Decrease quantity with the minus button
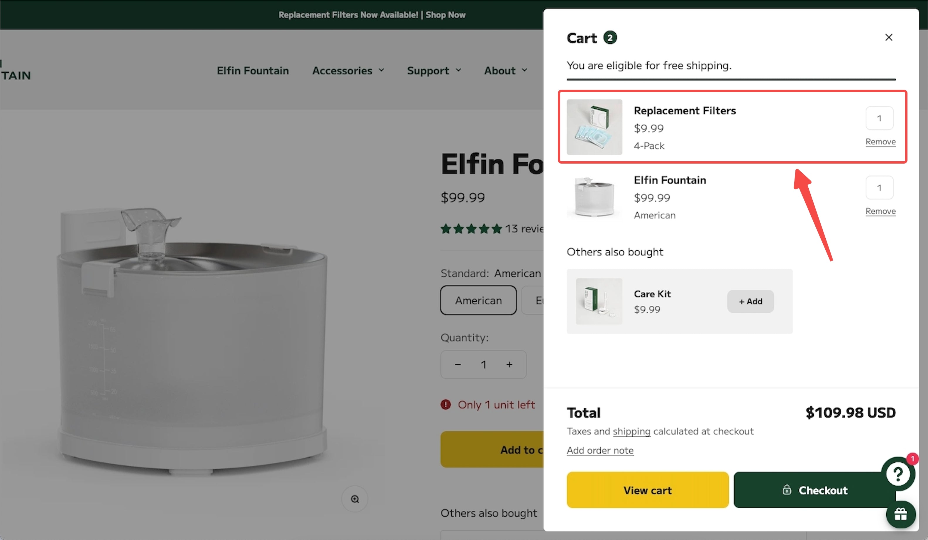Image resolution: width=928 pixels, height=540 pixels. (458, 364)
